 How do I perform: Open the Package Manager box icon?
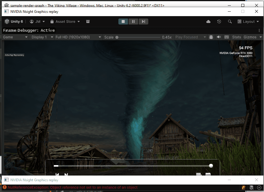88,21
